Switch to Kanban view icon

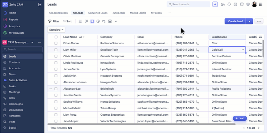tap(86, 21)
